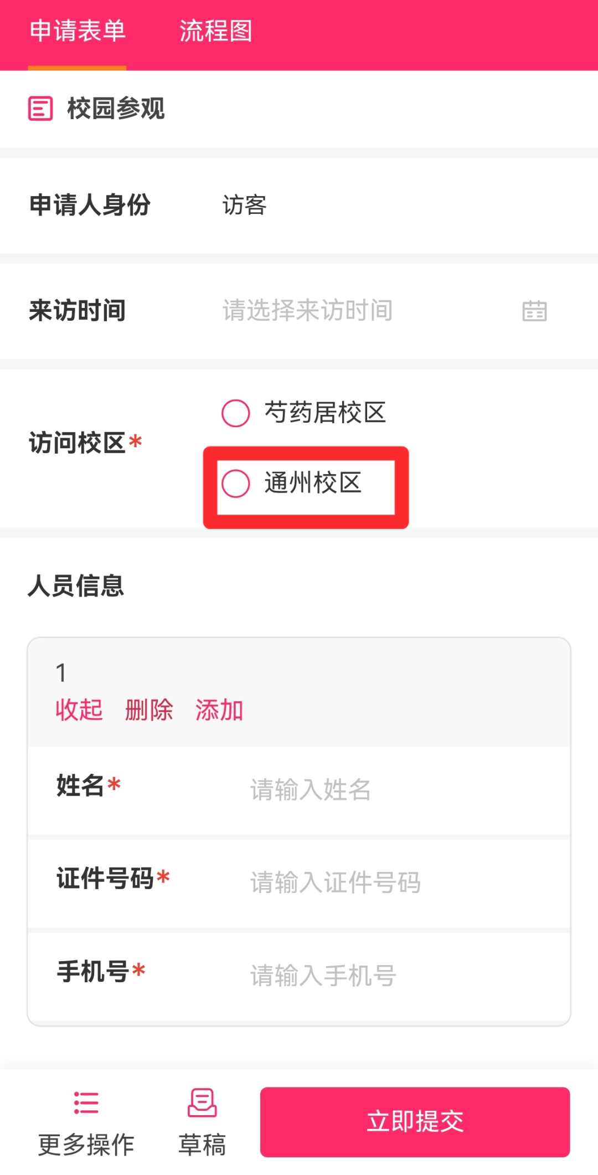
Task: Focus the 证件号码 input field
Action: click(x=388, y=882)
